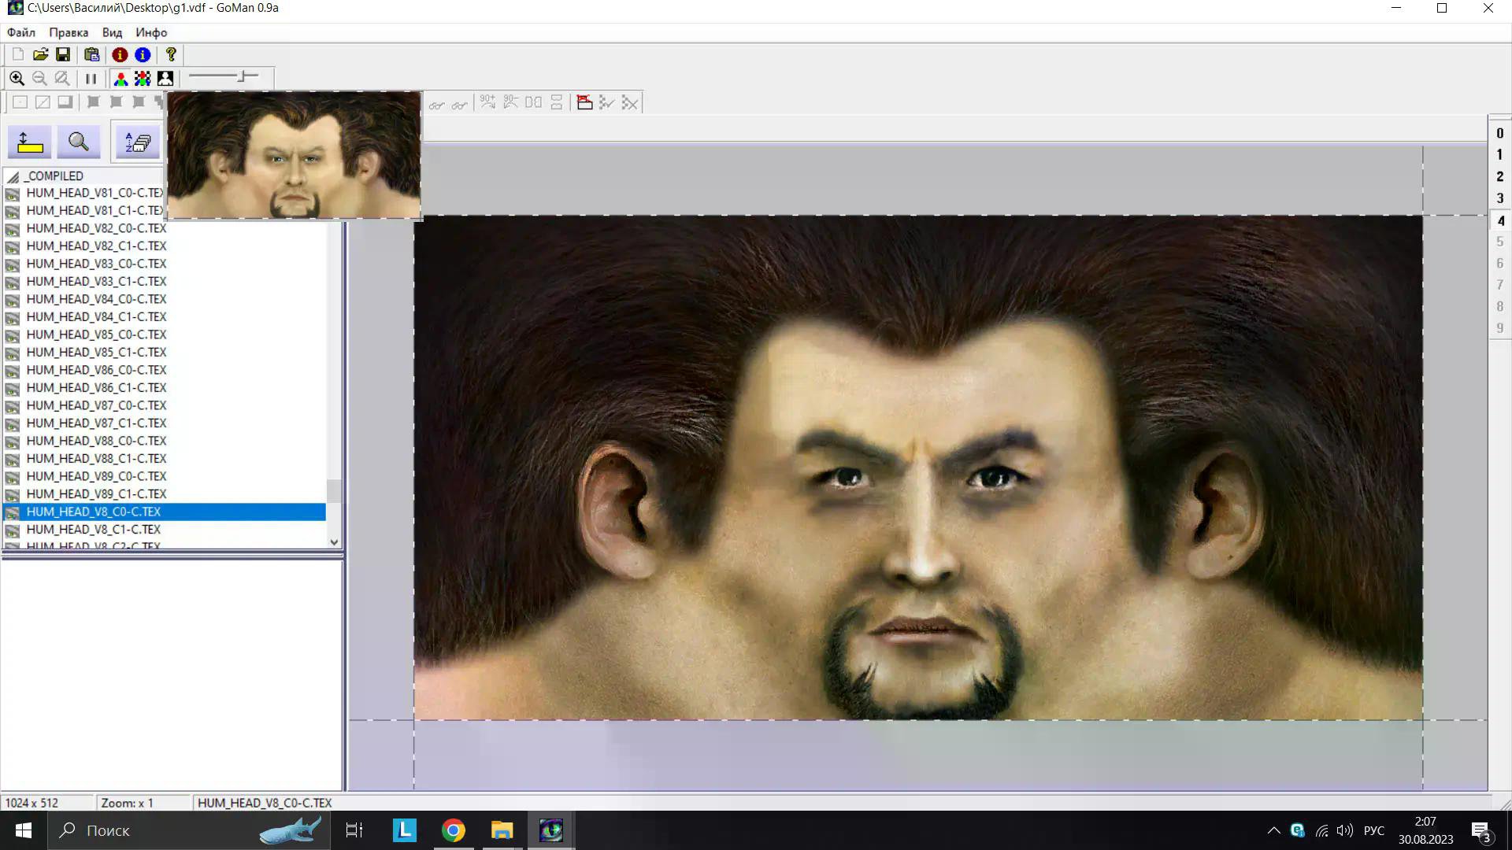1512x850 pixels.
Task: Toggle the RGB color channel view
Action: coord(120,78)
